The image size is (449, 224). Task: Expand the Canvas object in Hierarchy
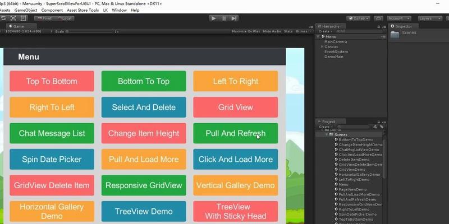pyautogui.click(x=322, y=46)
